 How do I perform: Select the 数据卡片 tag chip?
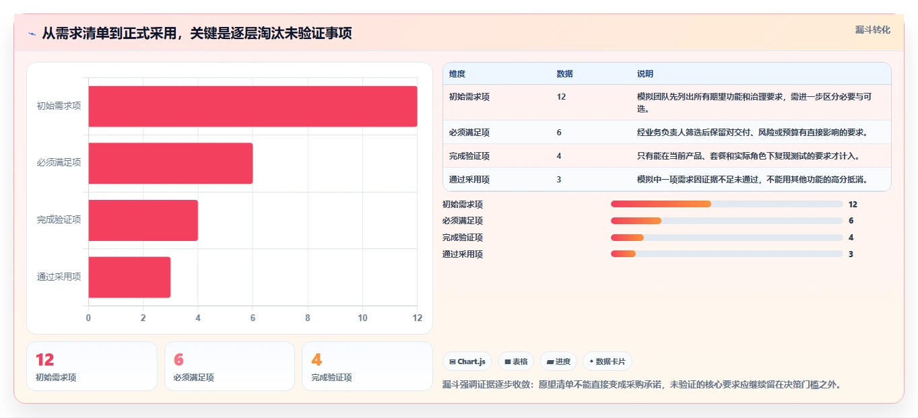point(608,361)
